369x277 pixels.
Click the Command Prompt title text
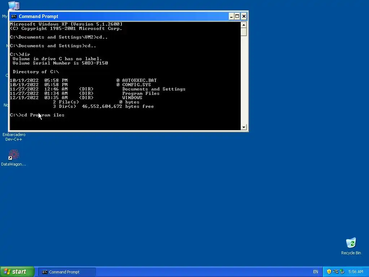pyautogui.click(x=38, y=16)
